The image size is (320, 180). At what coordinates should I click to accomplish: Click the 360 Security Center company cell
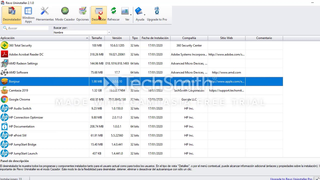pyautogui.click(x=189, y=45)
